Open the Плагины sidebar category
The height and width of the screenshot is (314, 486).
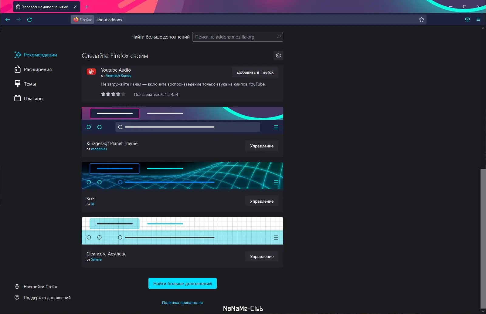(x=29, y=99)
